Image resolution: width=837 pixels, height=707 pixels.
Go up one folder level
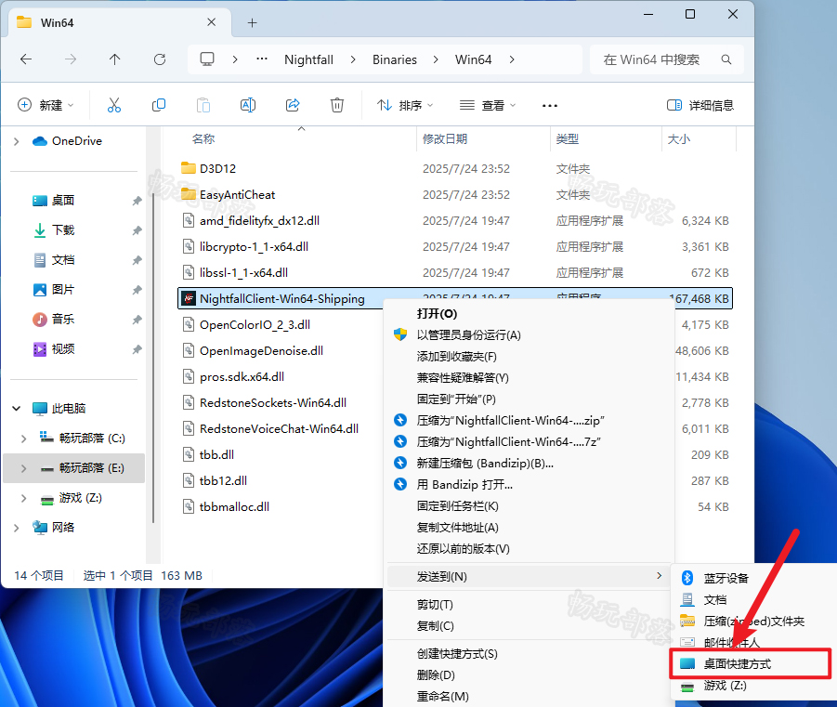tap(115, 59)
